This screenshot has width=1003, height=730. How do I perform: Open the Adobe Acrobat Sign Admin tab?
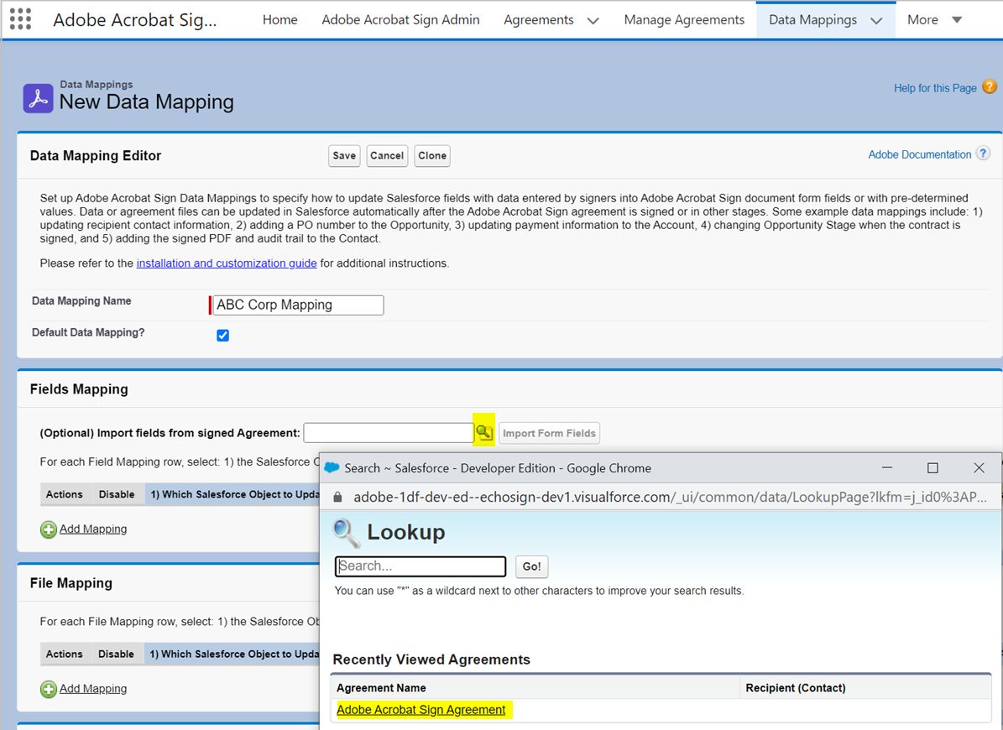click(400, 20)
